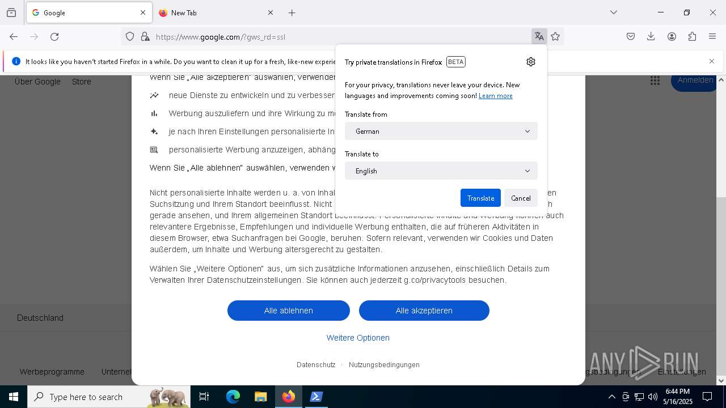726x408 pixels.
Task: Click Alle ablehnen button
Action: tap(289, 311)
